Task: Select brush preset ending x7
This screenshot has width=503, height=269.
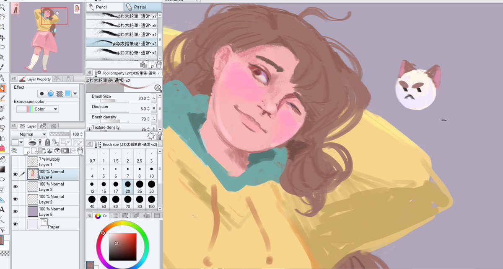Action: [122, 16]
